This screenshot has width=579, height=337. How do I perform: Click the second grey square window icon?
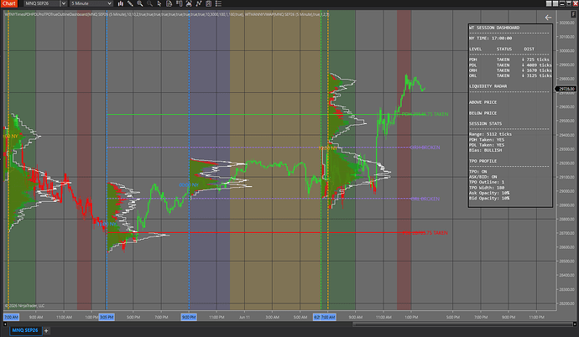pyautogui.click(x=556, y=3)
